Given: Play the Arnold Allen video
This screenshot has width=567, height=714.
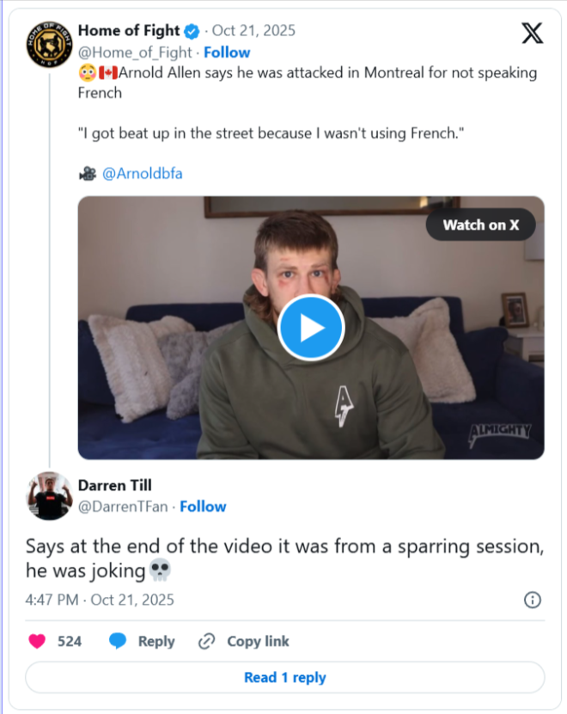Looking at the screenshot, I should point(311,328).
